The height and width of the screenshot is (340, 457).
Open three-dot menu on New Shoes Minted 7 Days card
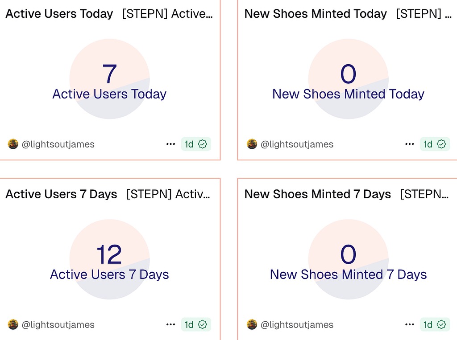coord(410,324)
